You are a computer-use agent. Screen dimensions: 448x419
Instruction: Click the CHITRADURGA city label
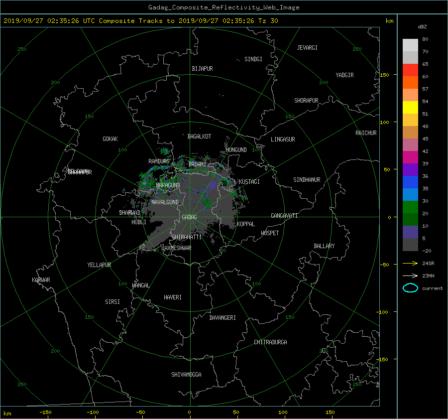(x=270, y=342)
